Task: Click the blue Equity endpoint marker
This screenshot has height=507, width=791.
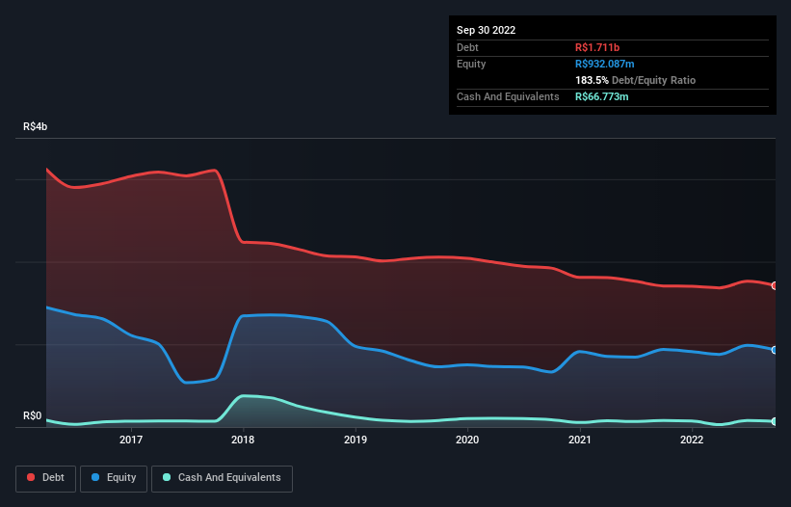Action: click(775, 350)
